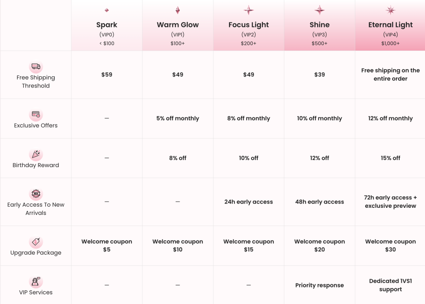Click the VIP Services row label
This screenshot has width=425, height=304.
click(36, 292)
